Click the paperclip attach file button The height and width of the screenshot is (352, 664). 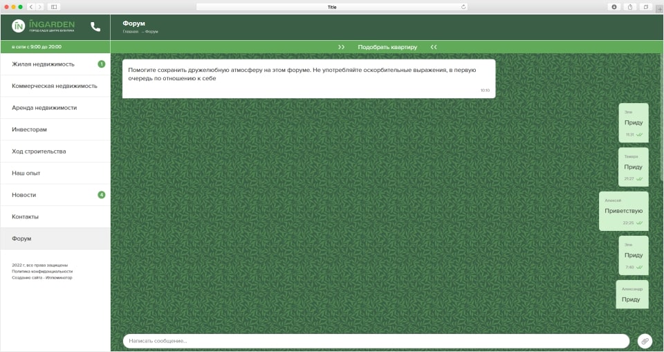[x=644, y=341]
